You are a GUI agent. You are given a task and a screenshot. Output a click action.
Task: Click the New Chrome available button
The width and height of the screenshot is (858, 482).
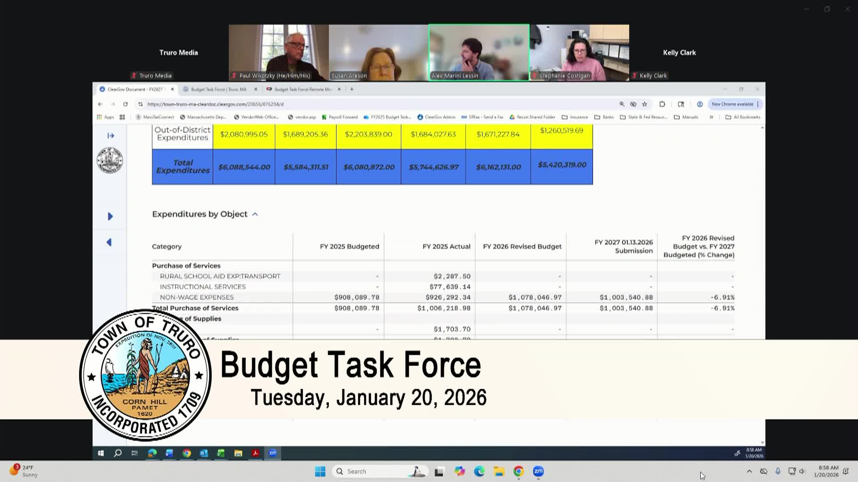733,104
